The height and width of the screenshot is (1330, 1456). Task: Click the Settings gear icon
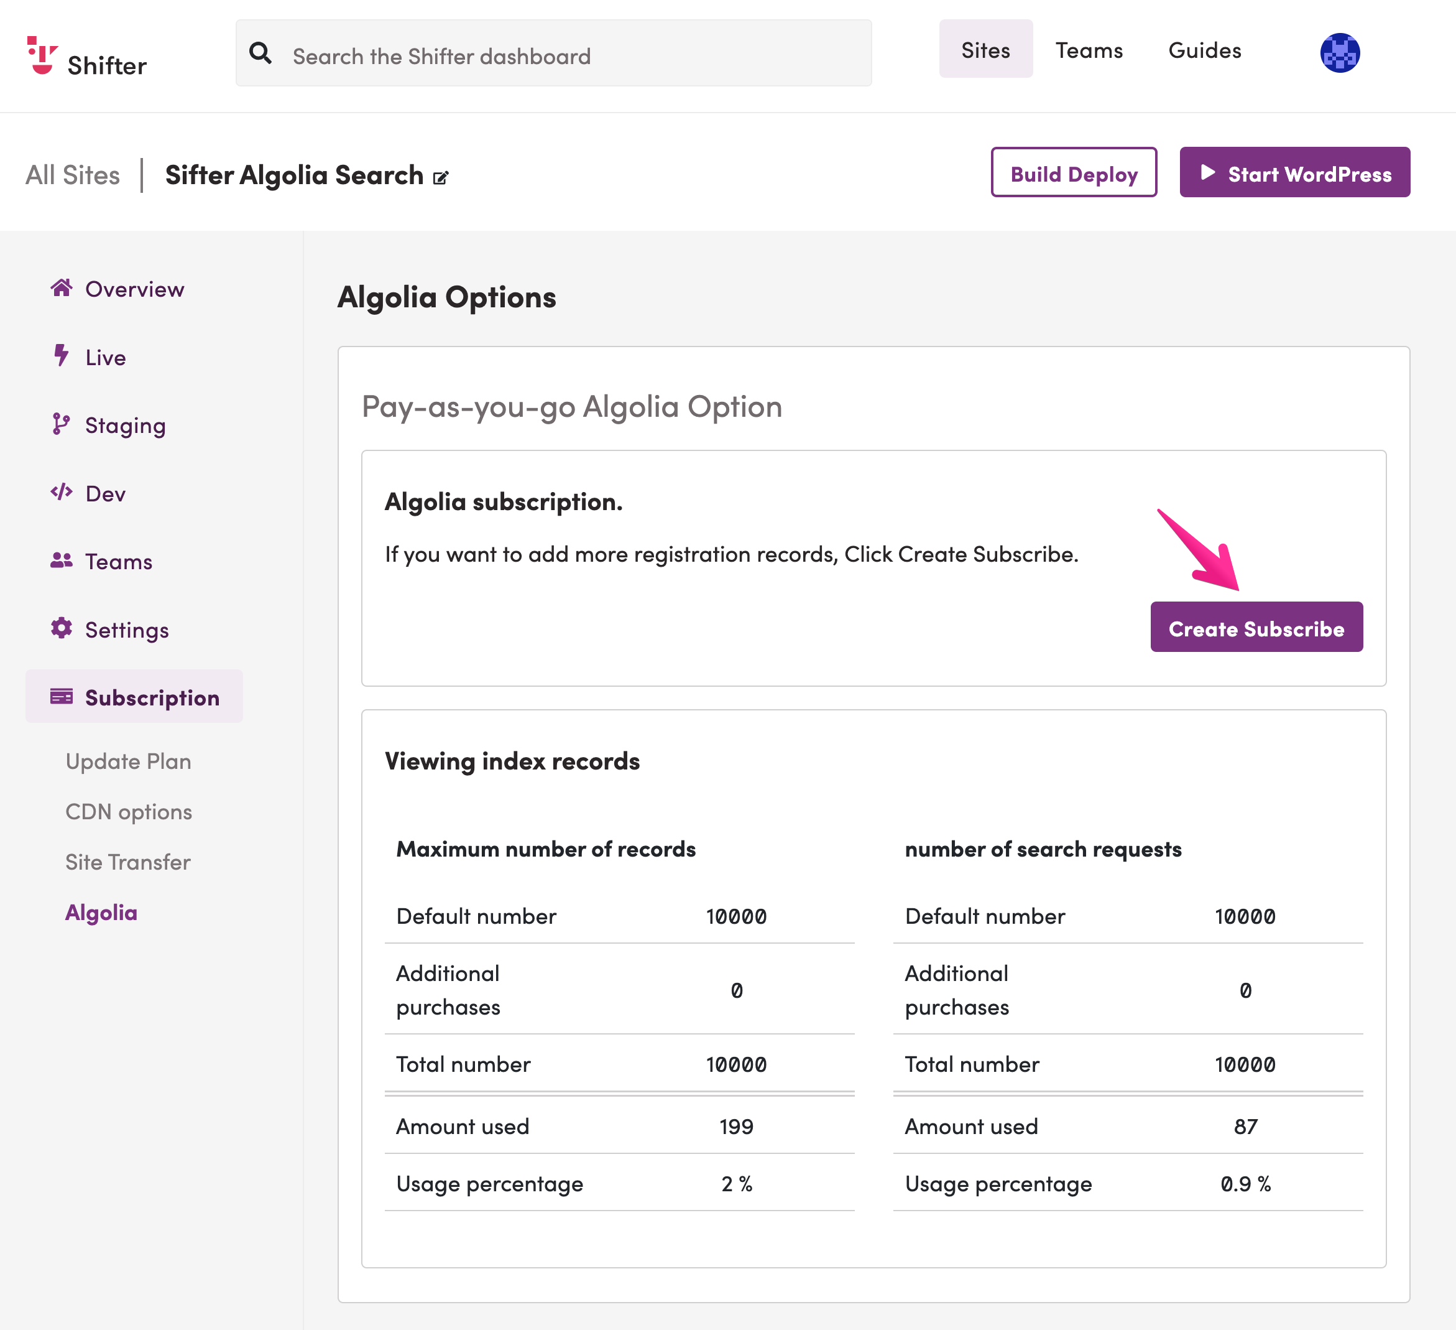click(62, 628)
